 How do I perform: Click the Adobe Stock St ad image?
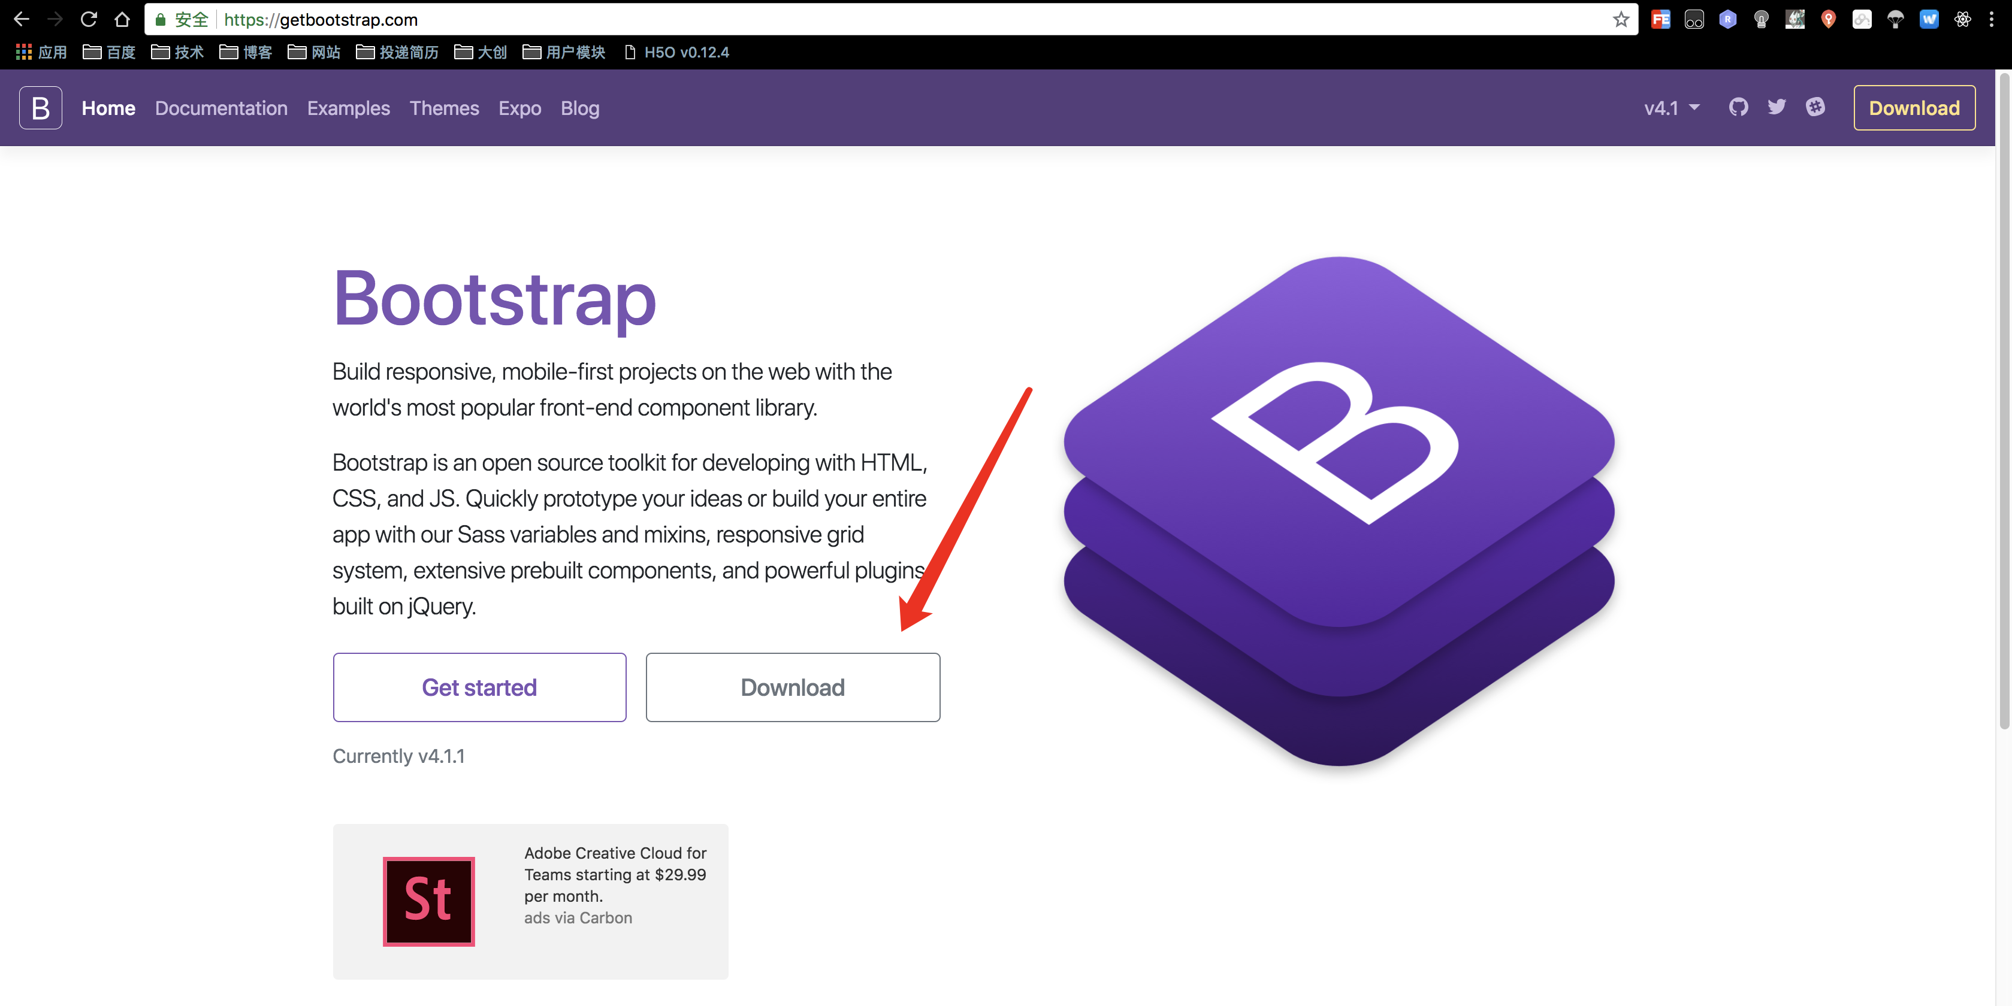point(429,901)
